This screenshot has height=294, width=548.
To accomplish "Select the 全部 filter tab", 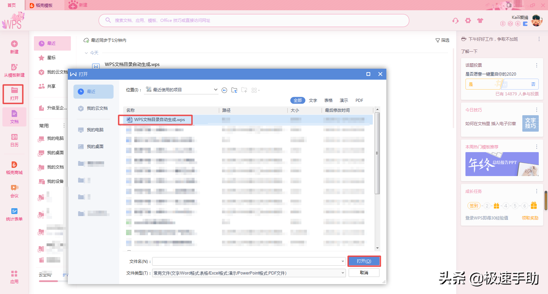I will pos(298,101).
